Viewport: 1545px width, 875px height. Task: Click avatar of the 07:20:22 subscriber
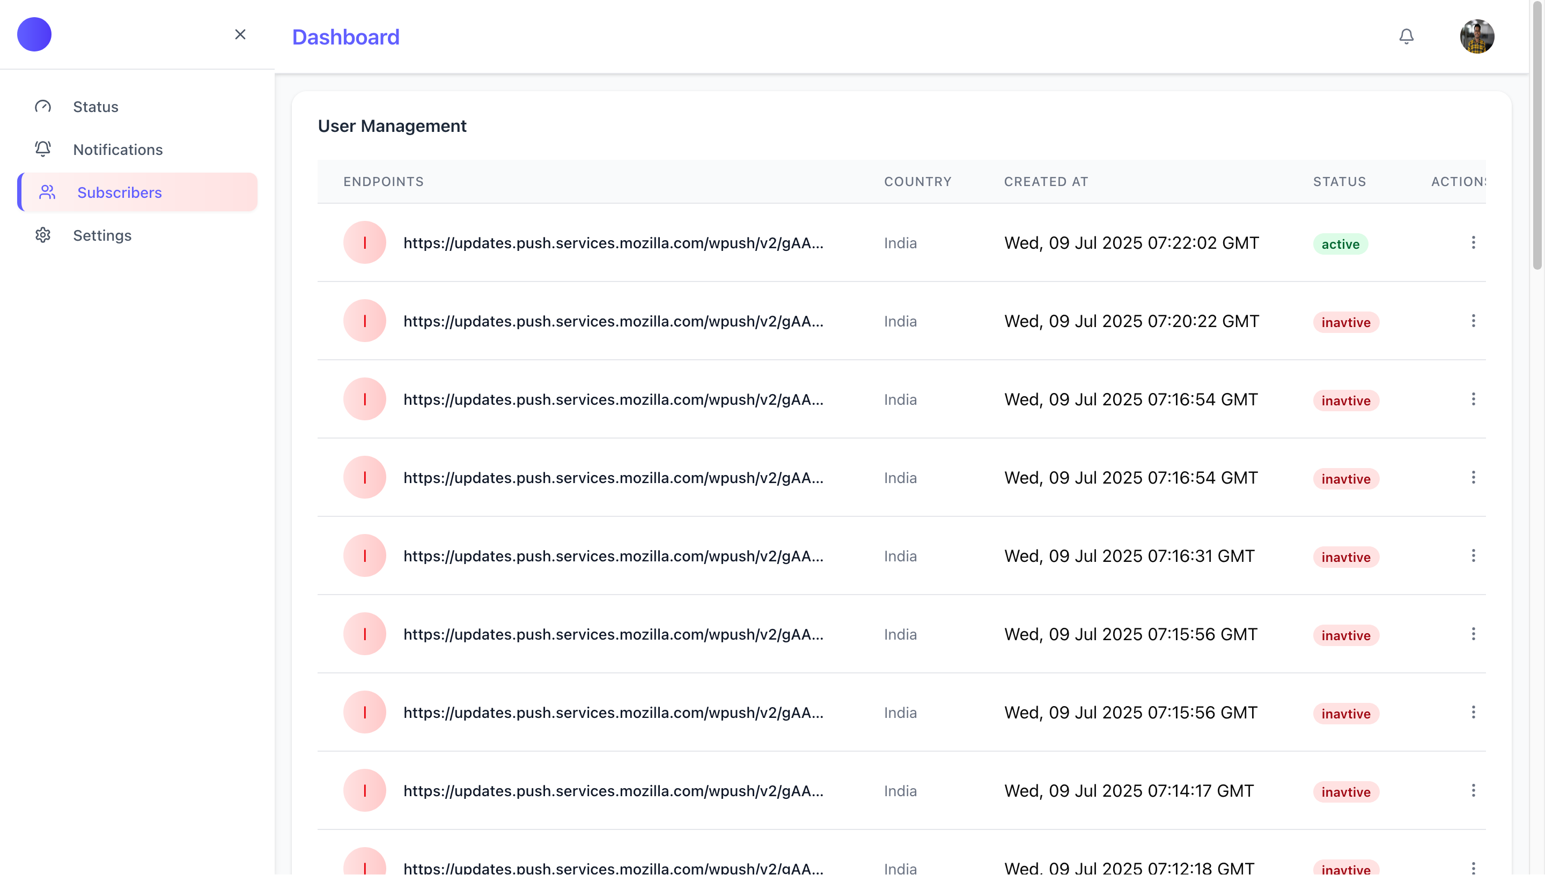point(364,321)
